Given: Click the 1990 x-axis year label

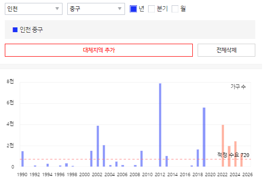Looking at the screenshot, I should [x=22, y=175].
